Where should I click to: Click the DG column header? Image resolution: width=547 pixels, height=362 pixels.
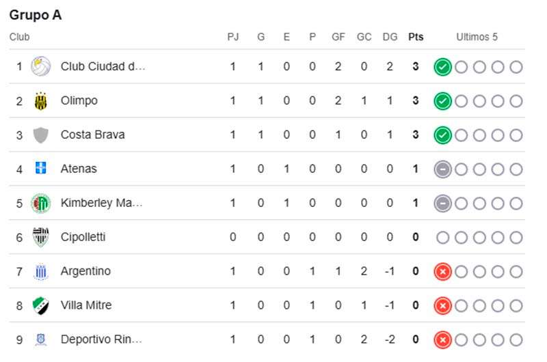390,37
